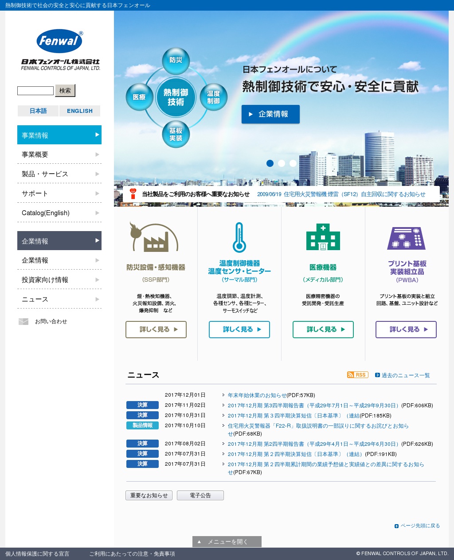Click 詳しく見る under プリント基板実装組立品
This screenshot has width=454, height=560.
coord(406,329)
